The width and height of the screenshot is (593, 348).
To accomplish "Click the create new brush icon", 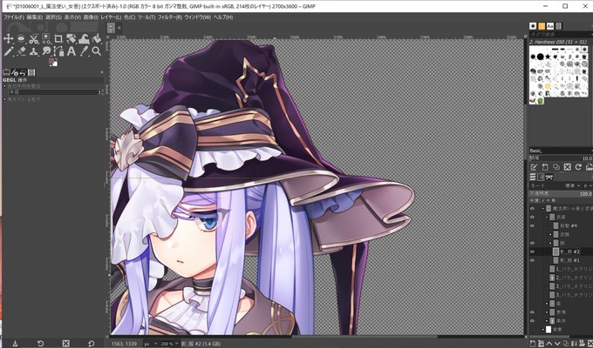I will point(545,167).
